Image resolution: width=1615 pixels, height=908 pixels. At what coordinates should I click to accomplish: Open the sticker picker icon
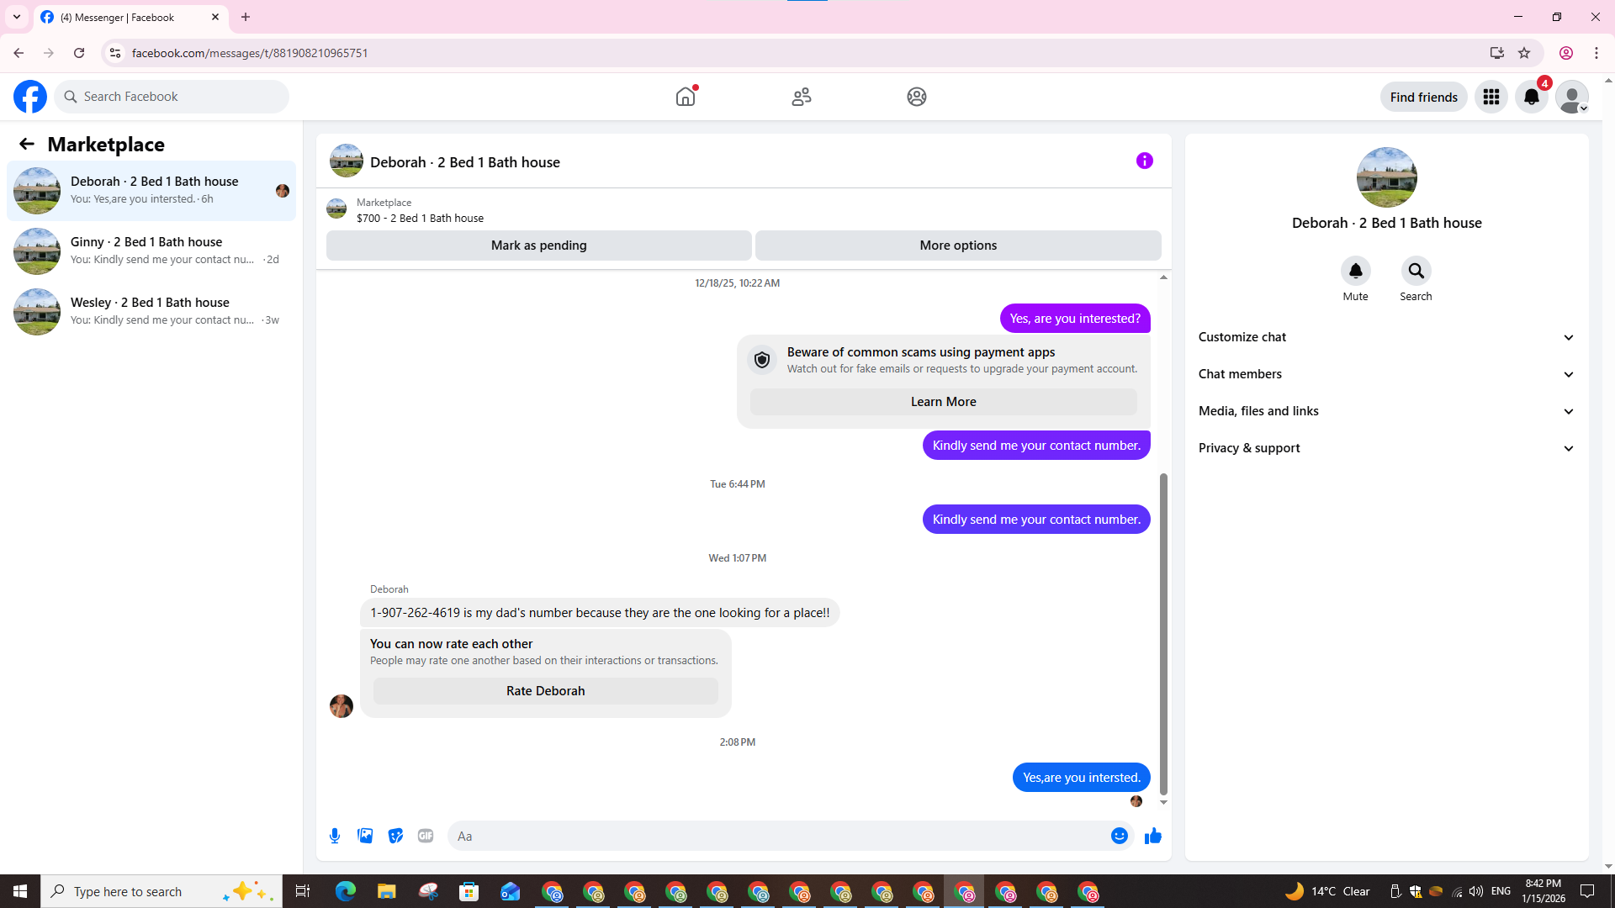click(395, 836)
